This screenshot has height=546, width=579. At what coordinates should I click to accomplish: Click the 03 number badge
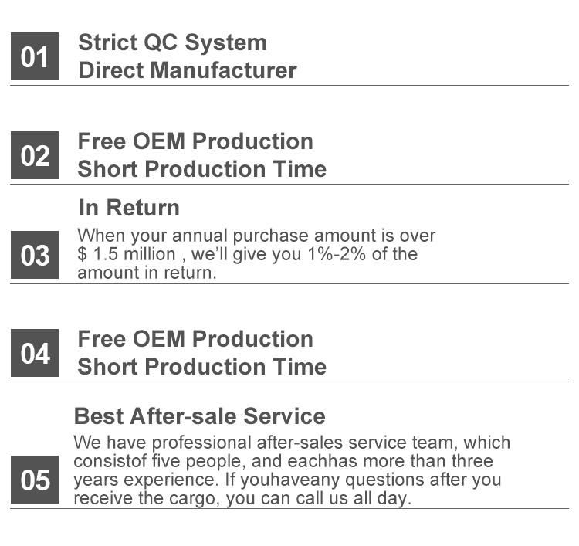pos(35,255)
